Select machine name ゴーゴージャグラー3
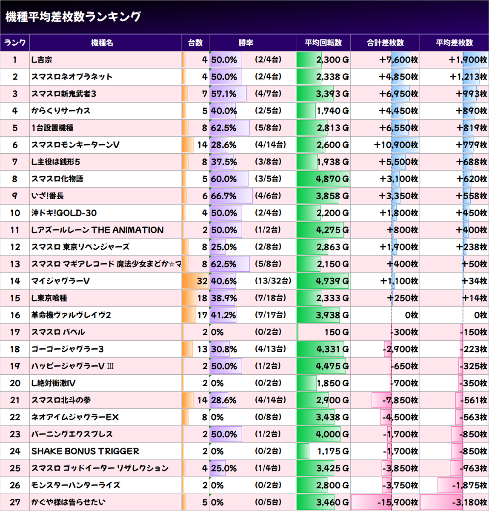Screen dimensions: 489x511 [x=67, y=349]
